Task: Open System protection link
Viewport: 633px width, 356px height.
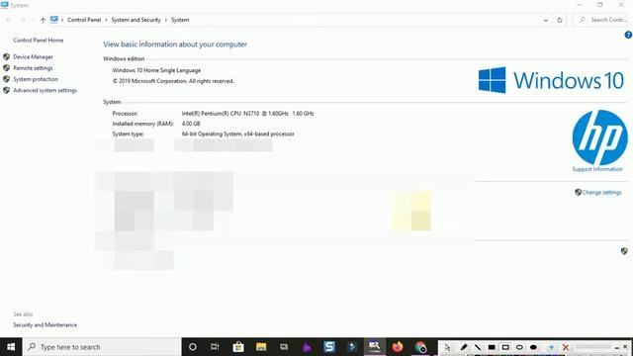Action: pos(36,79)
